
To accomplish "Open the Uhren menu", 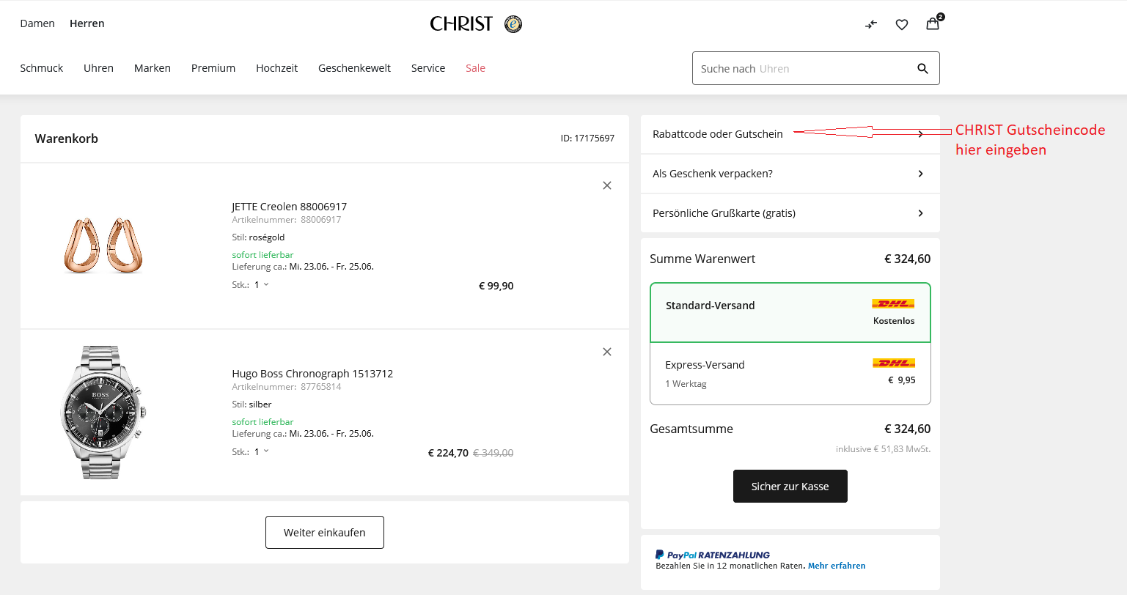I will tap(98, 68).
